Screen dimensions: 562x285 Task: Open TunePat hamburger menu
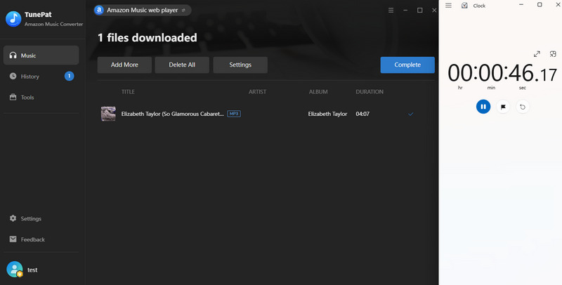coord(391,11)
